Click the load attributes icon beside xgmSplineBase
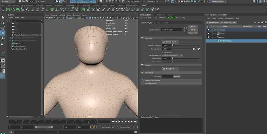The image size is (267, 134). coord(186,28)
